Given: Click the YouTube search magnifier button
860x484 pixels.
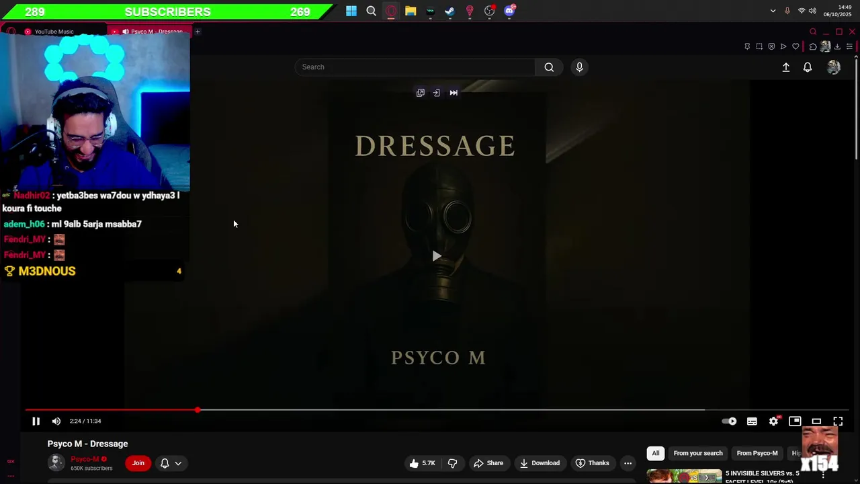Looking at the screenshot, I should [x=549, y=67].
